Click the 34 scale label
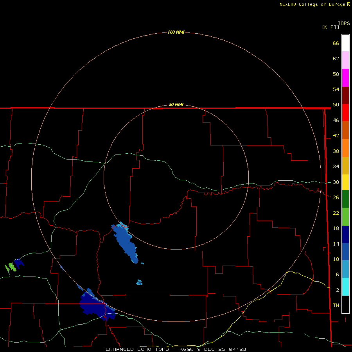The width and height of the screenshot is (352, 352). click(x=336, y=166)
